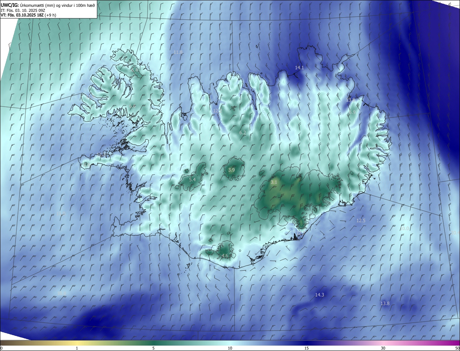Click the 11.8 value label
460x351 pixels.
[x=178, y=52]
